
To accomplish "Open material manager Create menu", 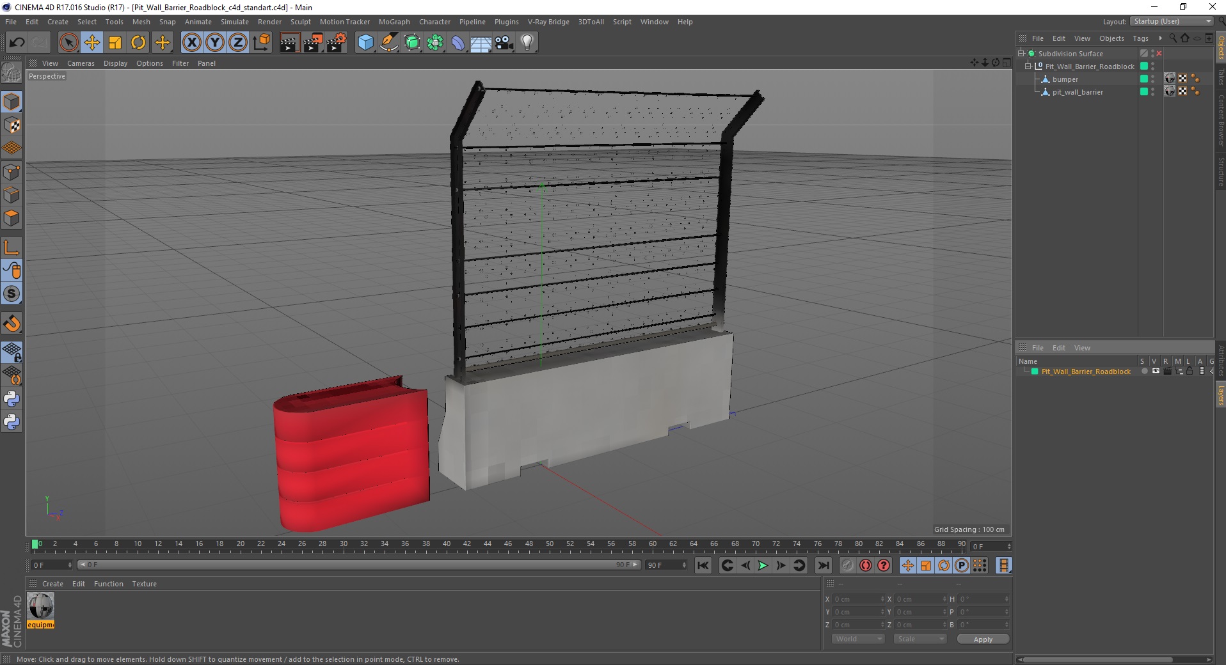I will [52, 584].
